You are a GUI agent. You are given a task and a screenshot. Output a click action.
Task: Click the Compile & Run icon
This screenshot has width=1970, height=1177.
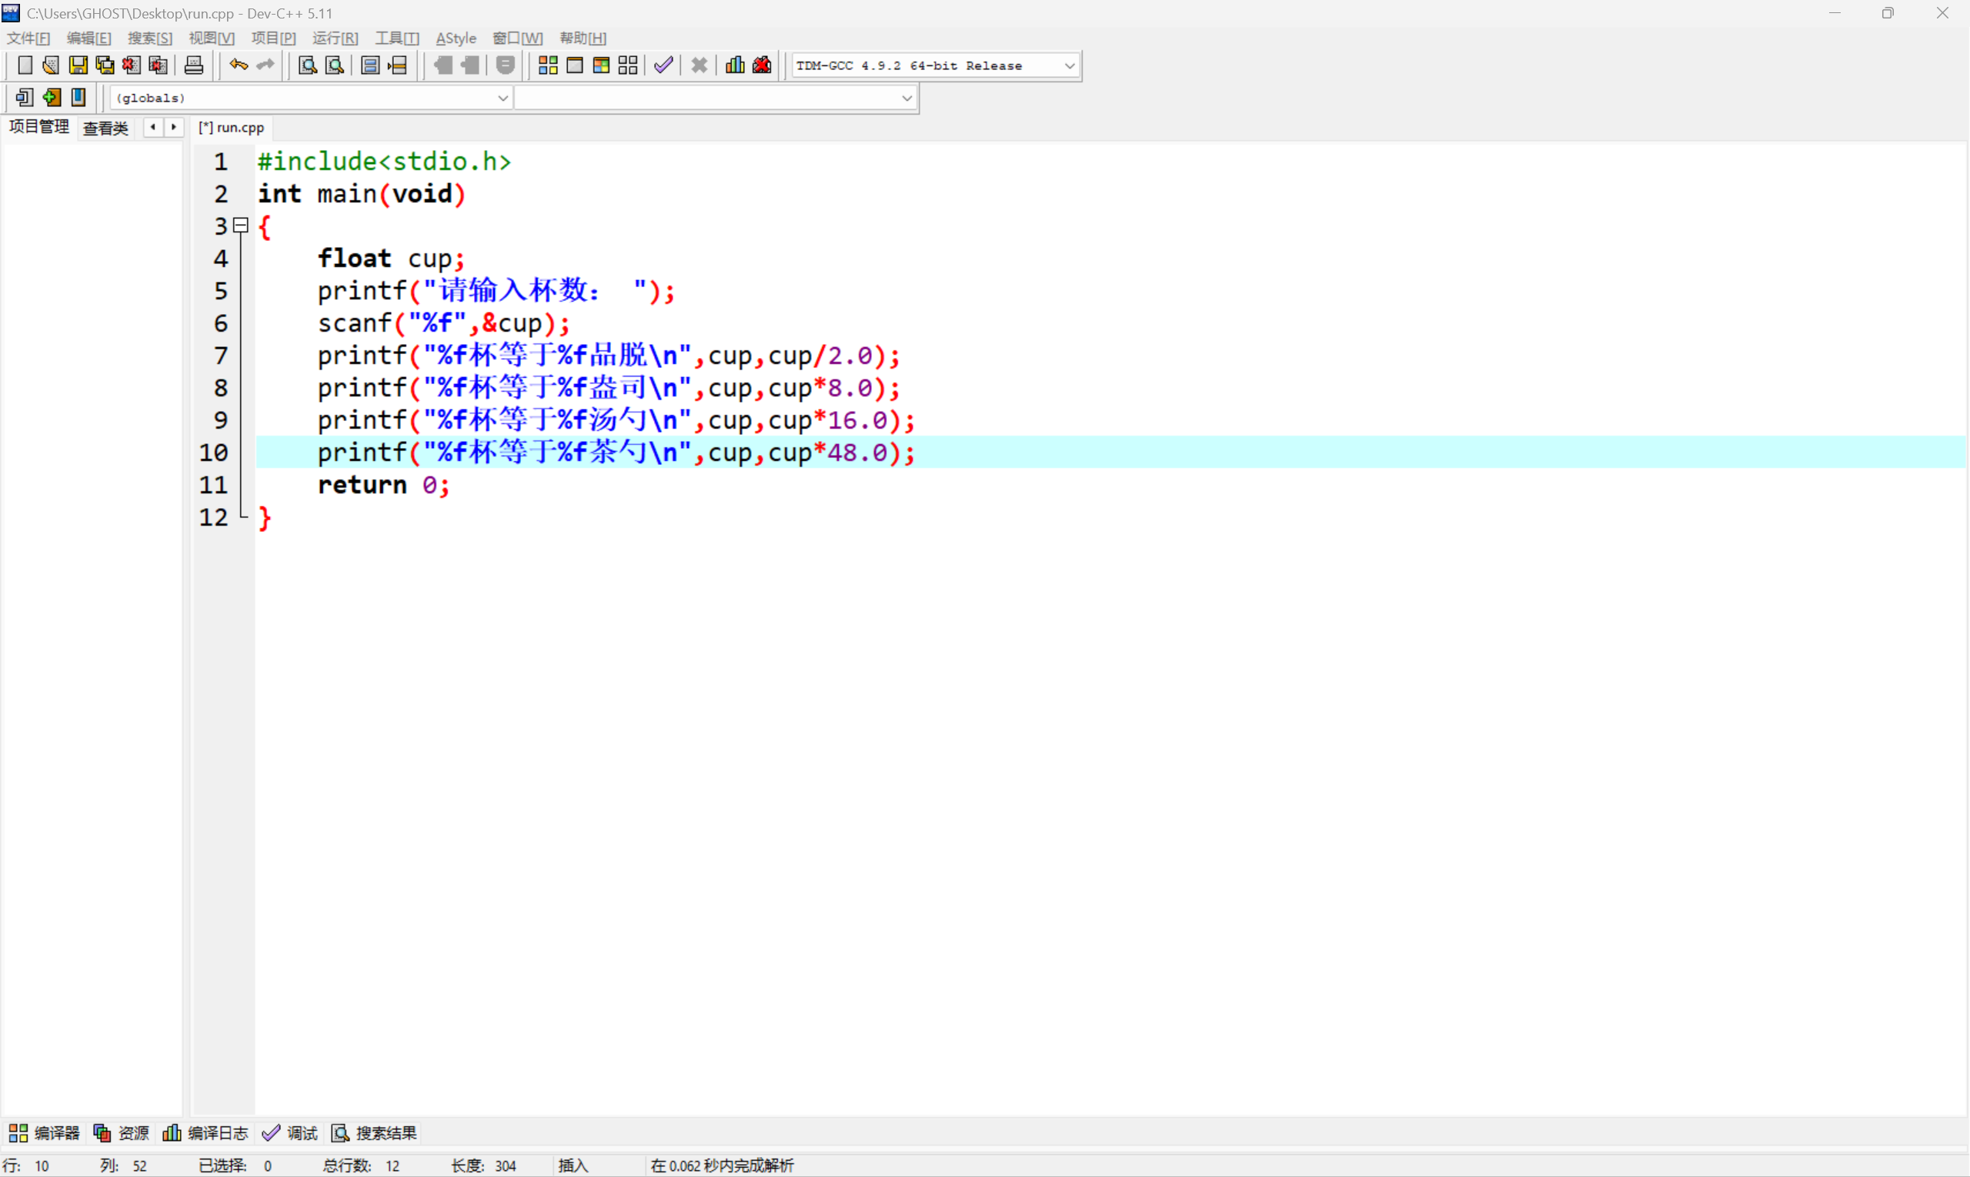(x=601, y=65)
